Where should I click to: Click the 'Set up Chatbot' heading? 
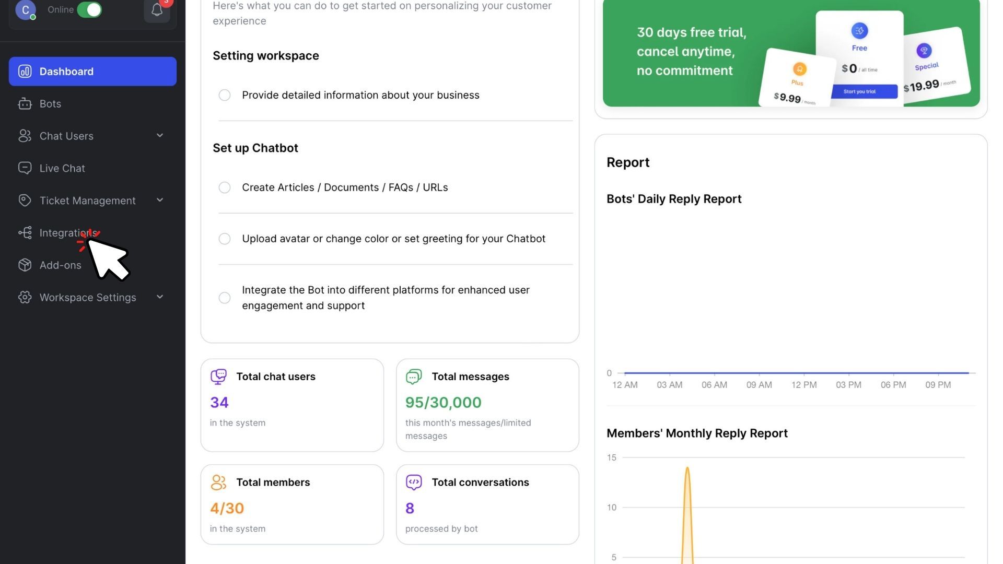(x=255, y=148)
